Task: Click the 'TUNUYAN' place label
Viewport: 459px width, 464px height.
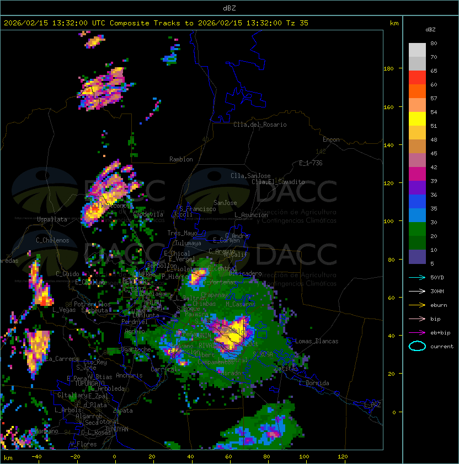Action: (116, 429)
